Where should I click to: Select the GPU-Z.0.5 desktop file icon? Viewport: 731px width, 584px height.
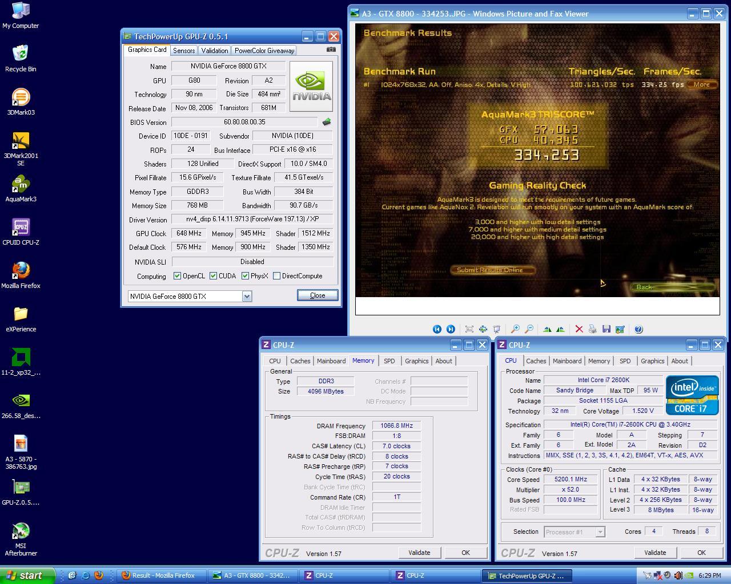[21, 493]
